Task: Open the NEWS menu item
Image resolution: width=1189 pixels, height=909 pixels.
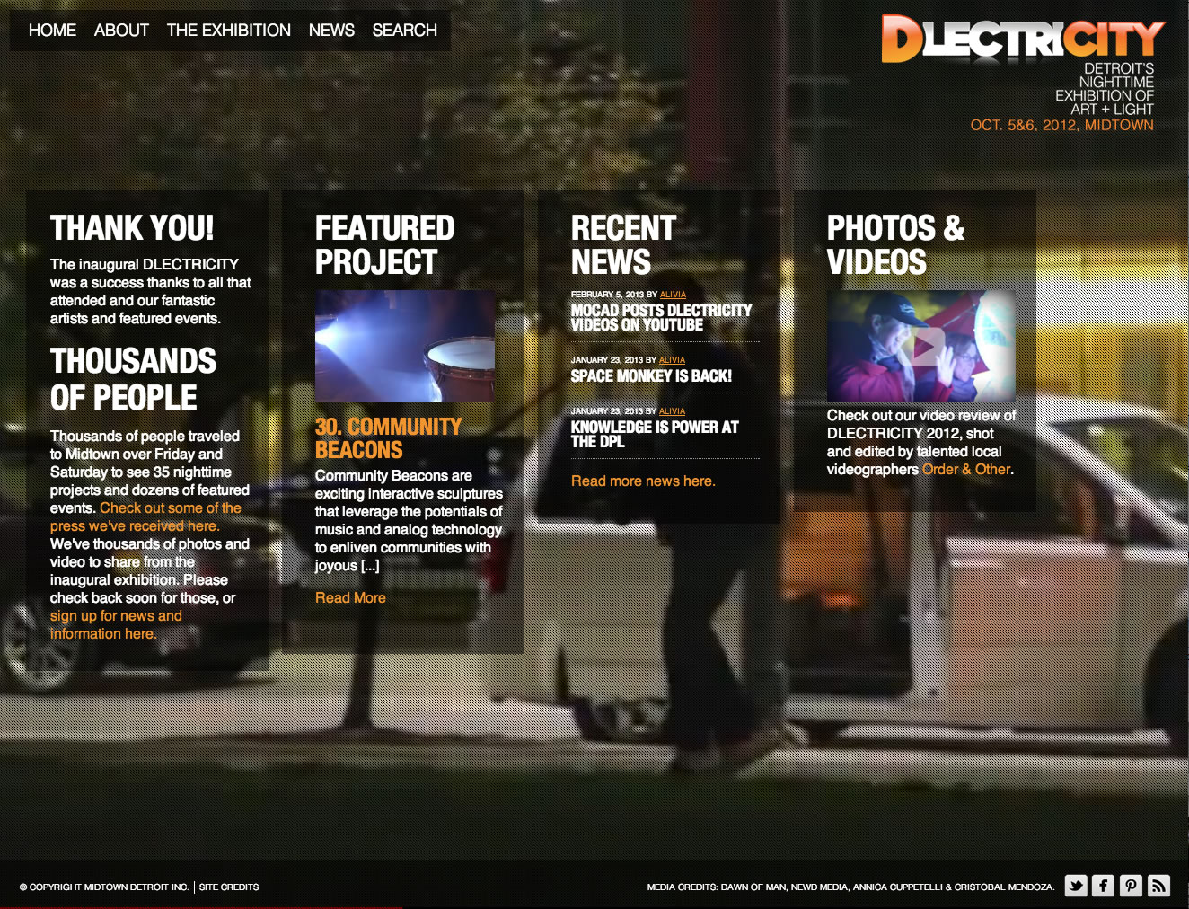Action: pos(331,30)
